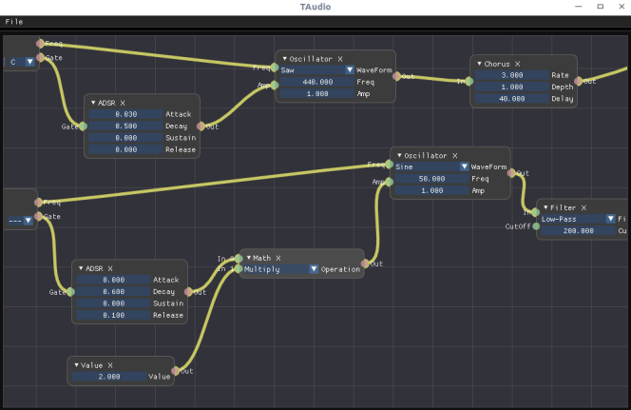Open the File menu

[x=14, y=22]
